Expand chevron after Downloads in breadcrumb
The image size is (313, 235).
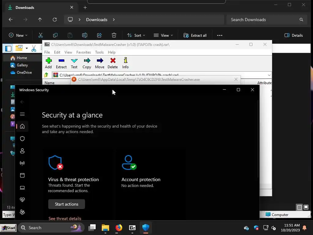coord(114,20)
